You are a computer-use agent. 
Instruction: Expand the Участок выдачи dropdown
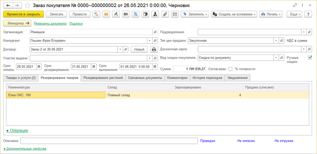tap(150, 58)
